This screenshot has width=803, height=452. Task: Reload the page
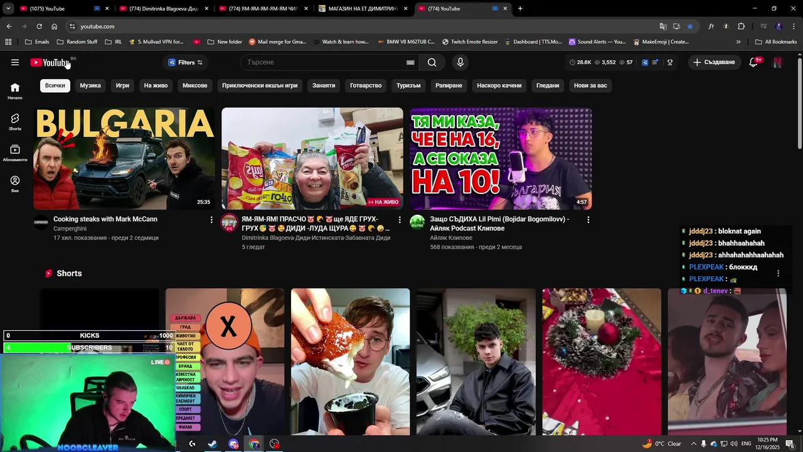click(39, 26)
